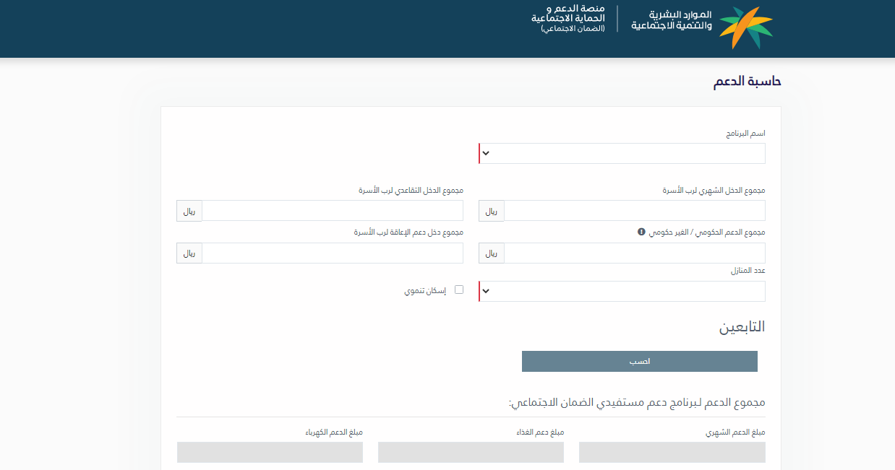Select the مبلغ الدعم الكهرباء result box

[x=270, y=452]
